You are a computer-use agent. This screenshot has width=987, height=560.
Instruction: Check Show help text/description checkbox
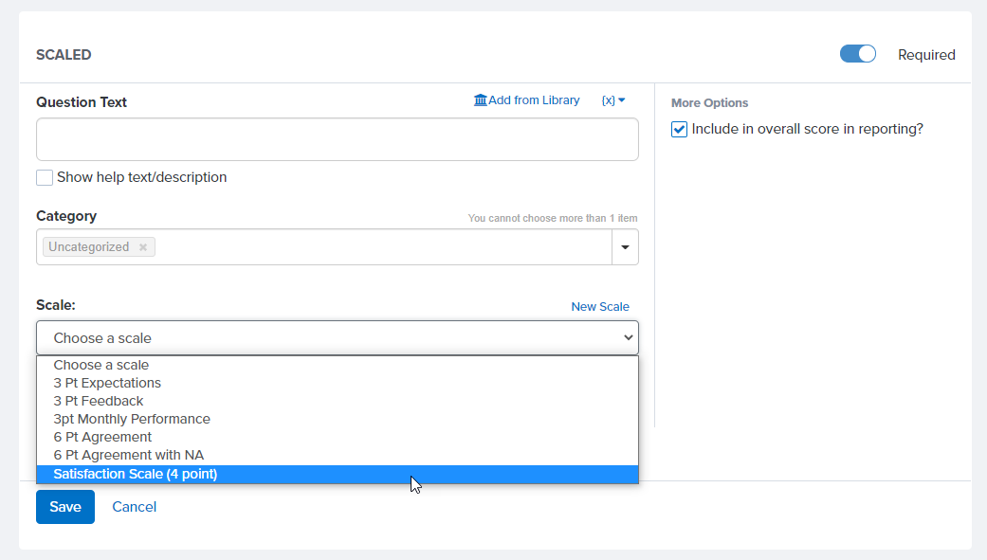pos(45,177)
